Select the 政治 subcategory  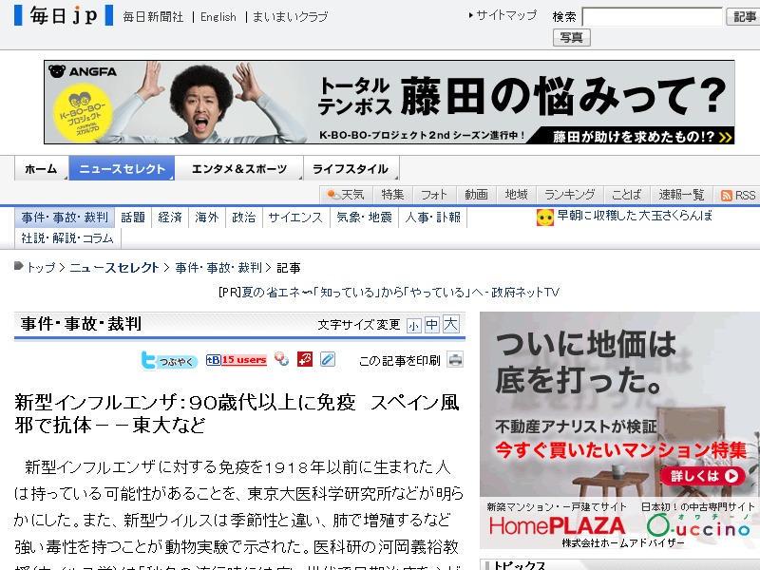click(x=244, y=218)
